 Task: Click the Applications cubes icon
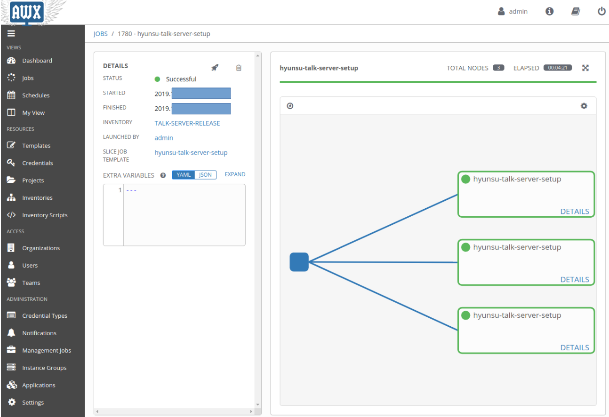point(12,385)
